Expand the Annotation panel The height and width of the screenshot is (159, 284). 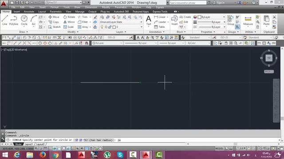(157, 32)
